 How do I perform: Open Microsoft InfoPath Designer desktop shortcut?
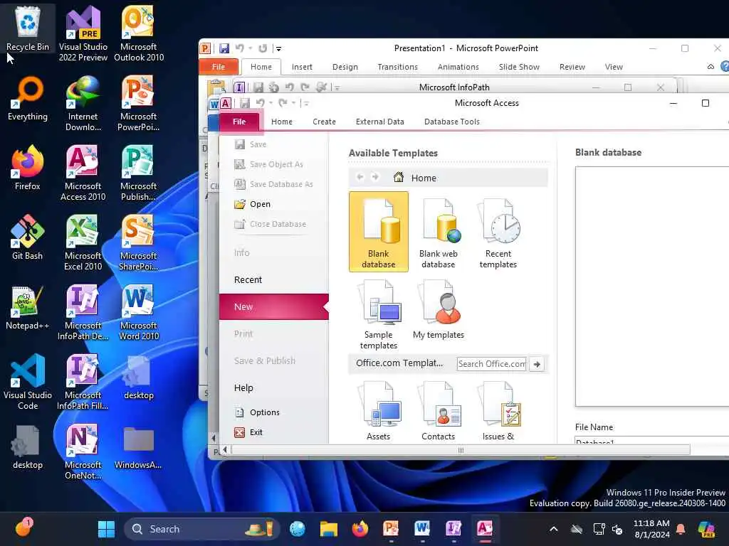83,312
